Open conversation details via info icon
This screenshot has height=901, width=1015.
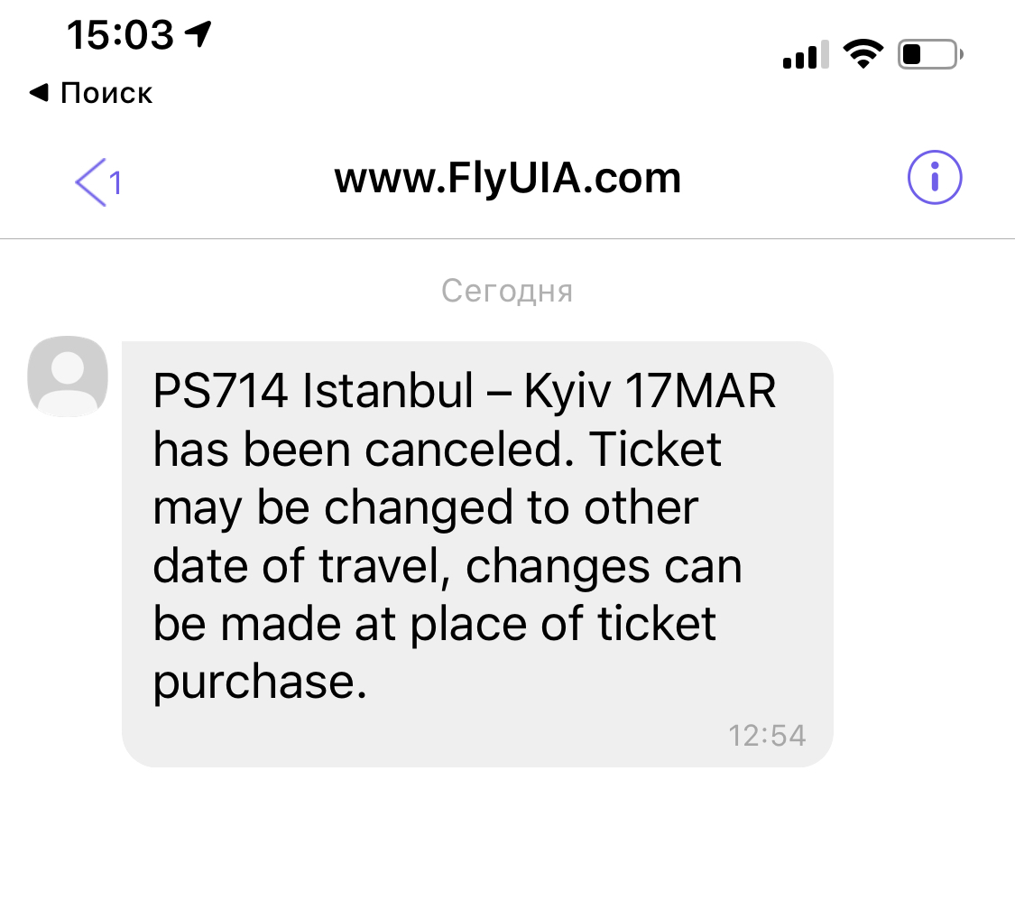coord(934,179)
